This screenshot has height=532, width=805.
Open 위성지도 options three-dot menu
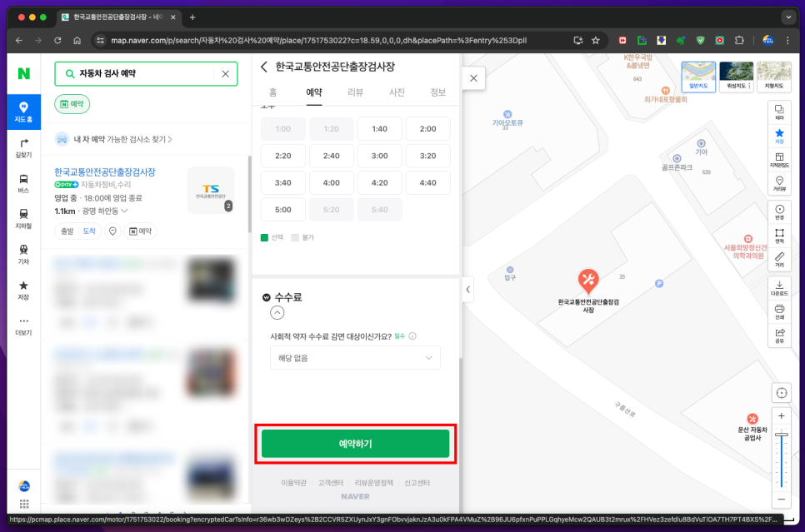click(749, 86)
